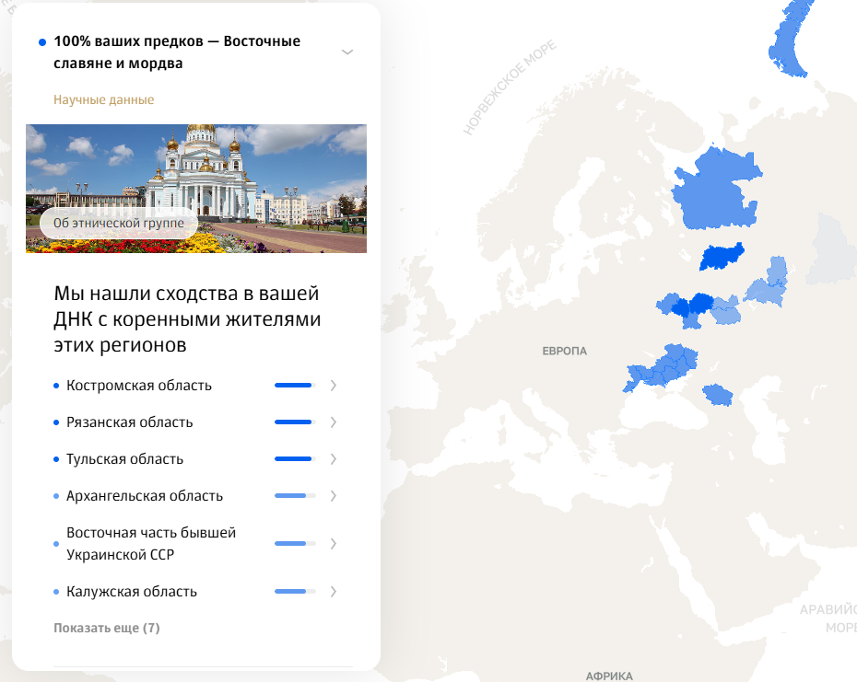Open the Рязанская область chevron arrow

(x=333, y=422)
